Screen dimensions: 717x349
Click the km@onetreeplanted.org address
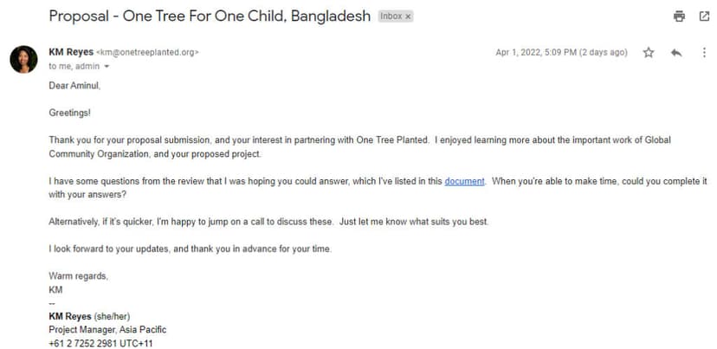[x=148, y=53]
